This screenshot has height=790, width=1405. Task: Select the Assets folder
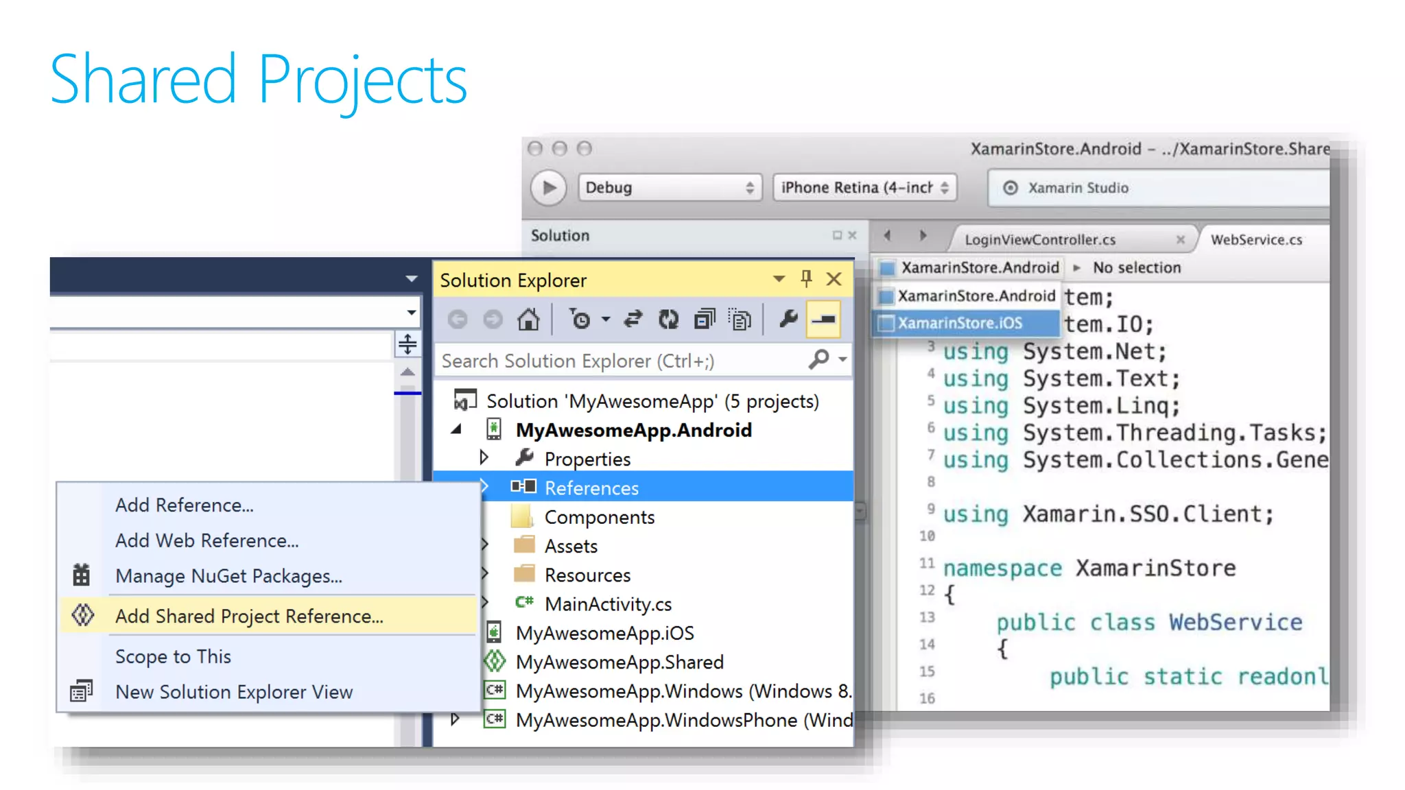[571, 546]
